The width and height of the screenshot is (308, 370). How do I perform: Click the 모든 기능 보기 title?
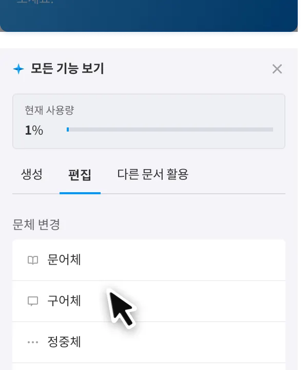pyautogui.click(x=67, y=69)
